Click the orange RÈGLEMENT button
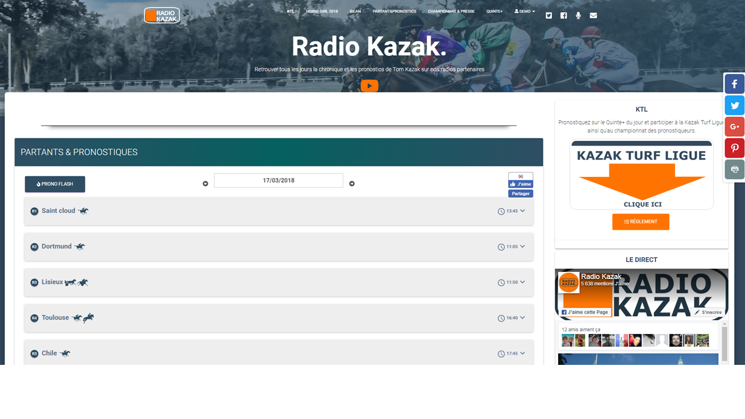Viewport: 745px width, 419px height. coord(641,222)
